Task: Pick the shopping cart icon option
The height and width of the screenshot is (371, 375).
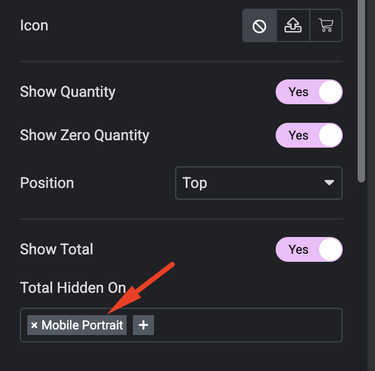Action: pyautogui.click(x=326, y=25)
